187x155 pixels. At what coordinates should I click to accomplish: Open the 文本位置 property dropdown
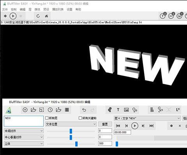coord(71,124)
